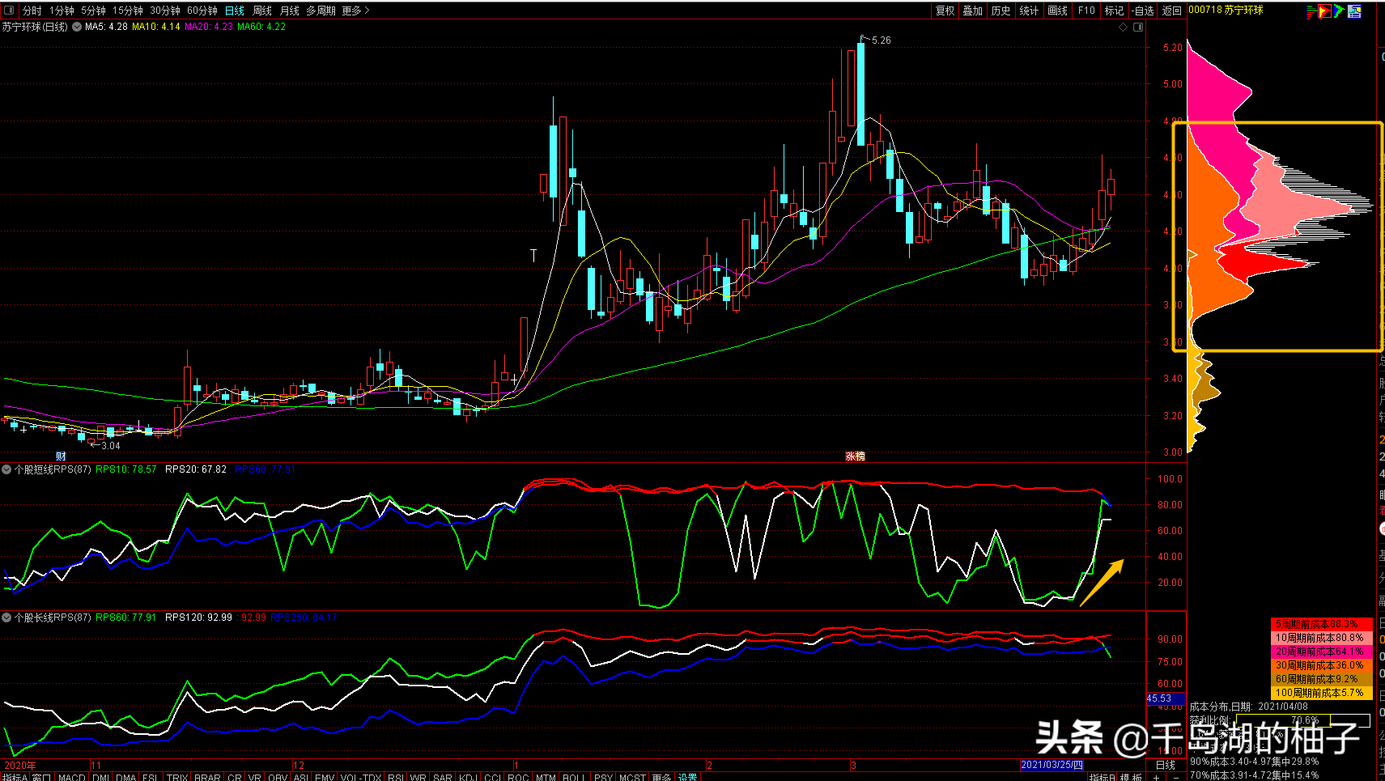Select the red-boxed yellow flame chip icon
Screen dimensions: 1385x781
[1324, 11]
